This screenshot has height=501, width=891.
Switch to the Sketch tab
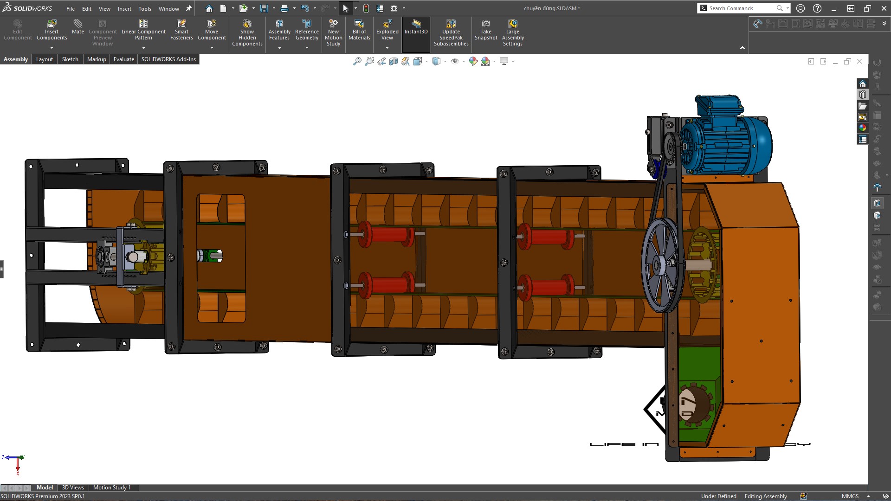(70, 59)
